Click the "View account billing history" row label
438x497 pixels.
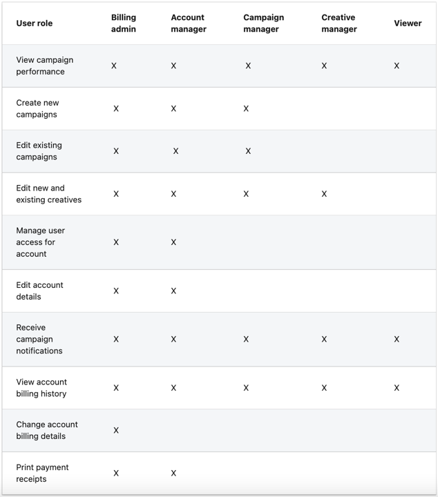tap(41, 388)
